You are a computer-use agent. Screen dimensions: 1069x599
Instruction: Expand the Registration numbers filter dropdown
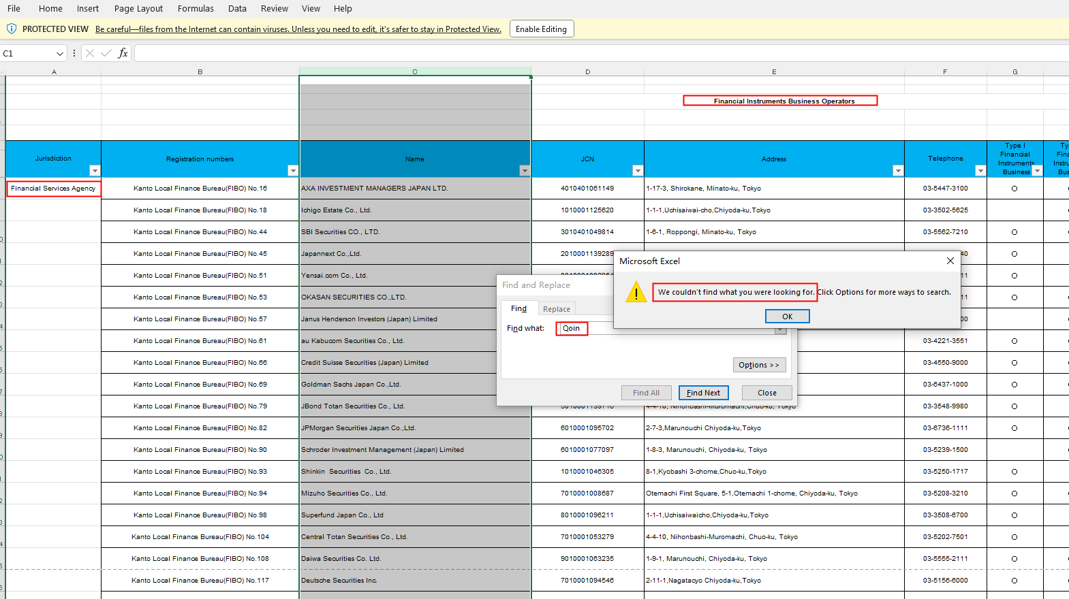tap(293, 171)
